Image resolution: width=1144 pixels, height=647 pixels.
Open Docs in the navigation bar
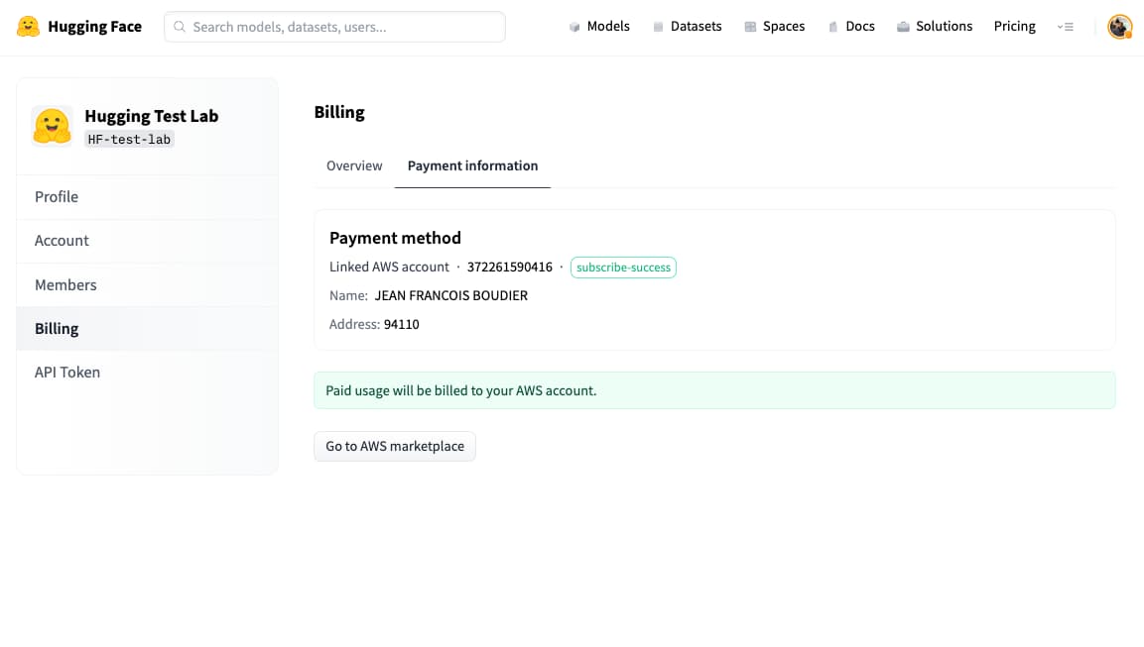pyautogui.click(x=851, y=27)
